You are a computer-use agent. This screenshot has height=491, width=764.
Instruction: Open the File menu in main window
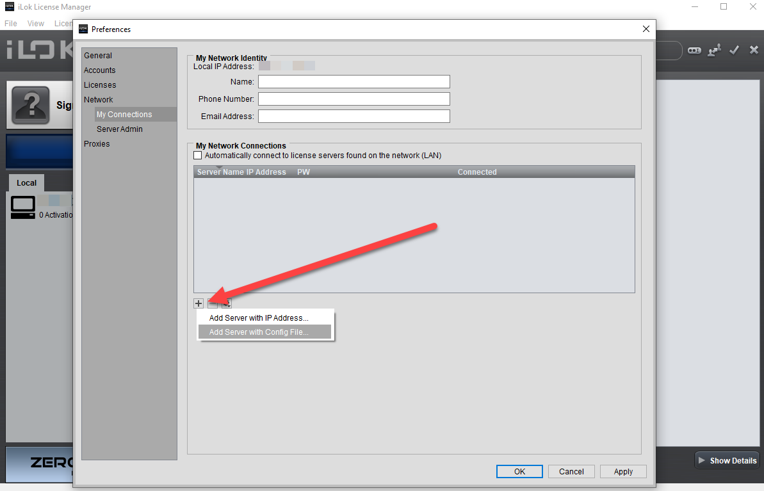point(11,24)
